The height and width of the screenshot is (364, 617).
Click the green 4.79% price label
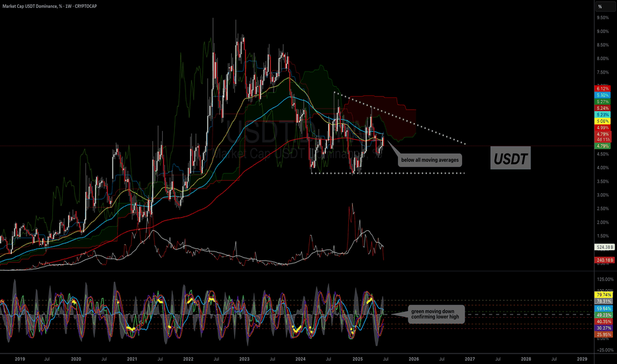(x=602, y=146)
